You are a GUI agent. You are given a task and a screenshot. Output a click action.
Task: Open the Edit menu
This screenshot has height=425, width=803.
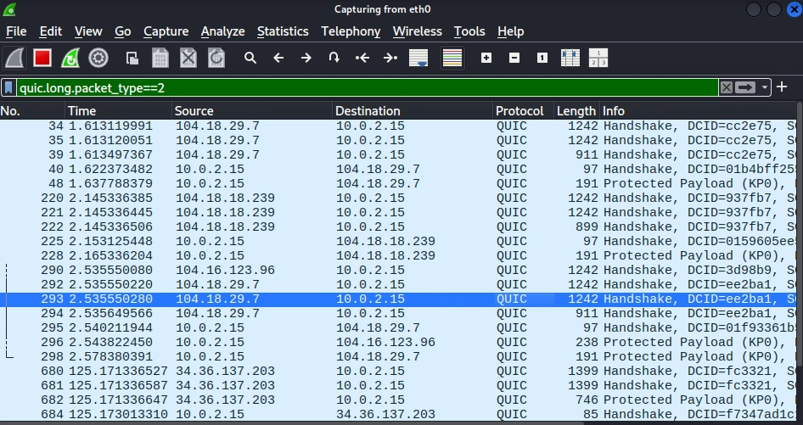pyautogui.click(x=51, y=31)
